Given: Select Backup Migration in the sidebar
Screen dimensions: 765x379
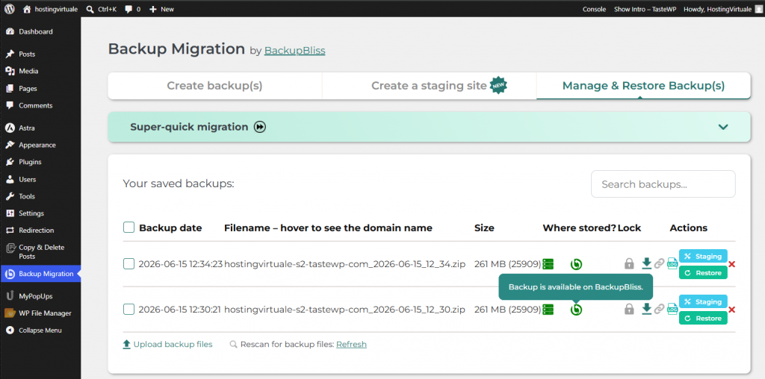Looking at the screenshot, I should [40, 274].
